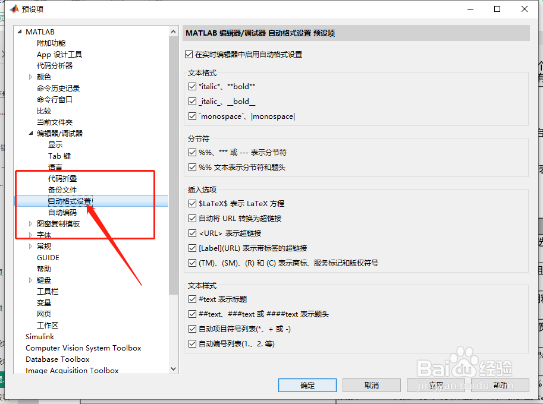Toggle %% text section break and heading checkbox
The width and height of the screenshot is (543, 404).
[192, 168]
